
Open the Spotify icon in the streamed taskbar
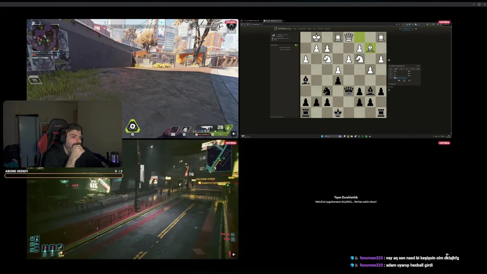point(366,136)
